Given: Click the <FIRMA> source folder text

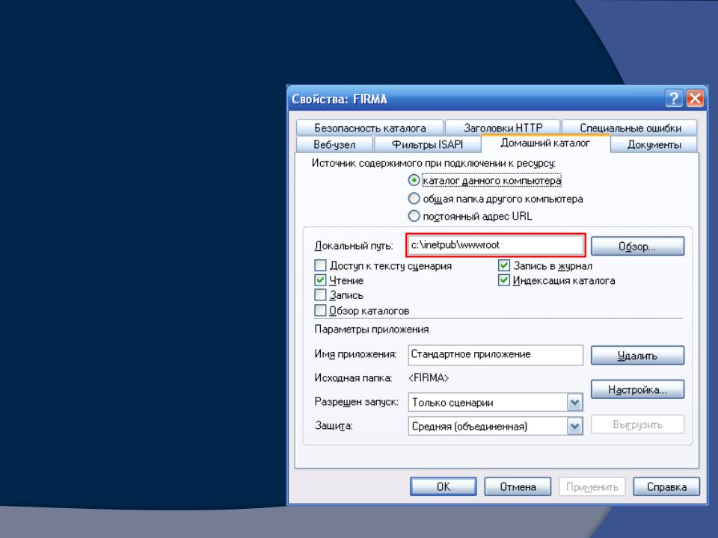Looking at the screenshot, I should click(429, 378).
